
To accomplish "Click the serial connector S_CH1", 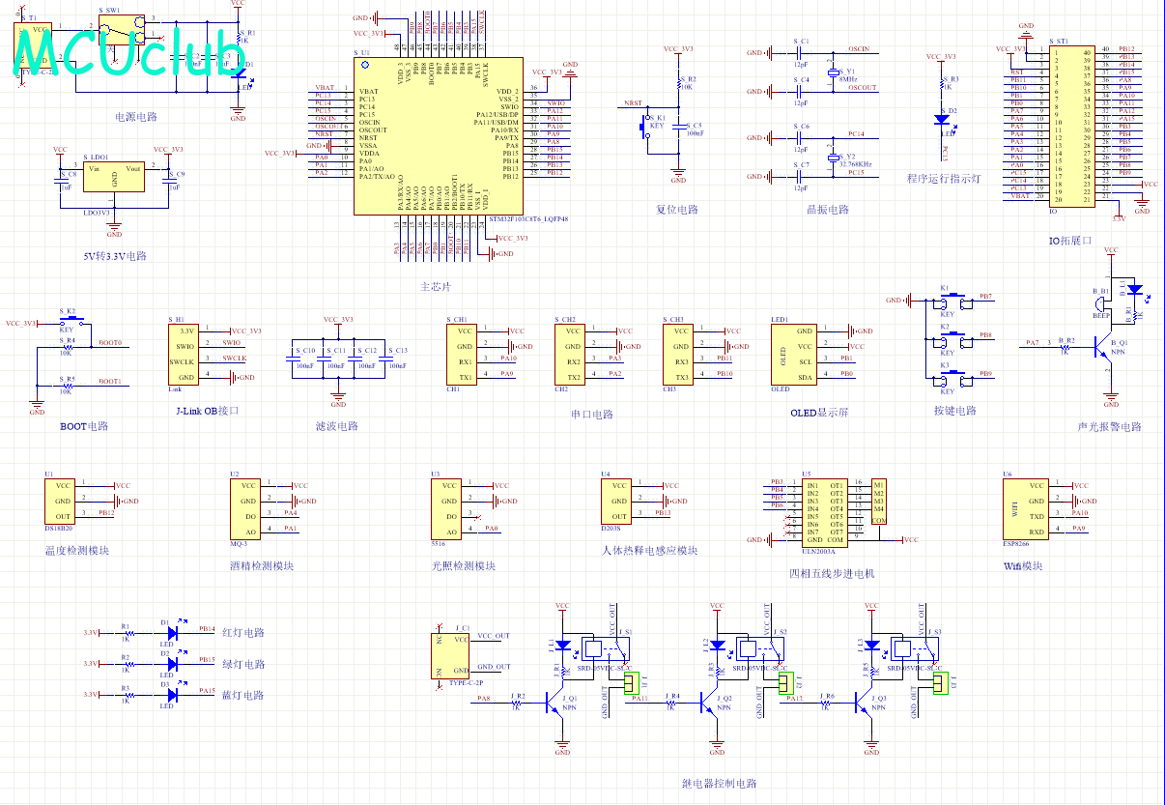I will click(464, 354).
